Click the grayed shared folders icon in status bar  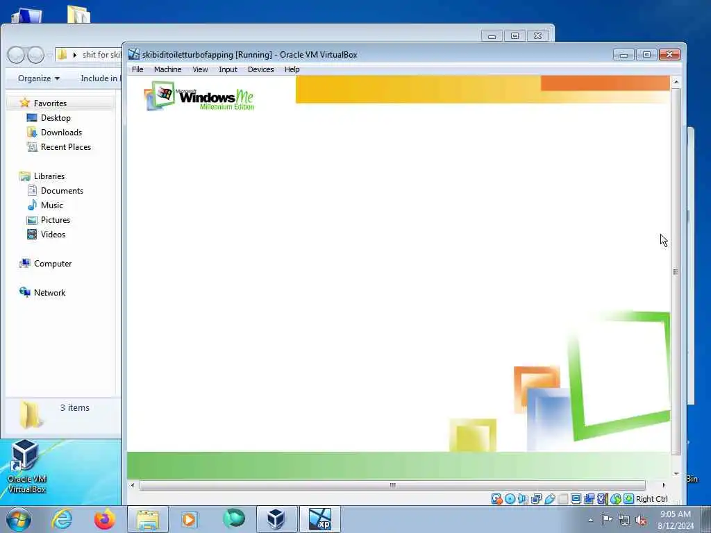pyautogui.click(x=562, y=499)
